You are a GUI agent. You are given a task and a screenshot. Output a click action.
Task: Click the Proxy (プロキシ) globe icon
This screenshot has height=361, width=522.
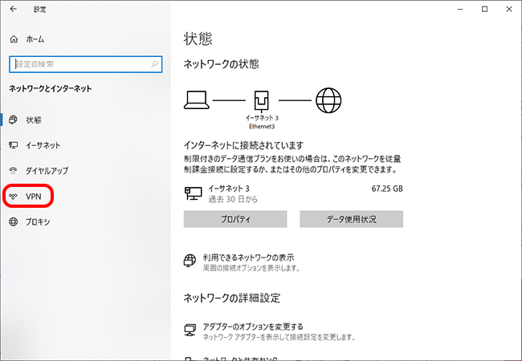click(13, 221)
